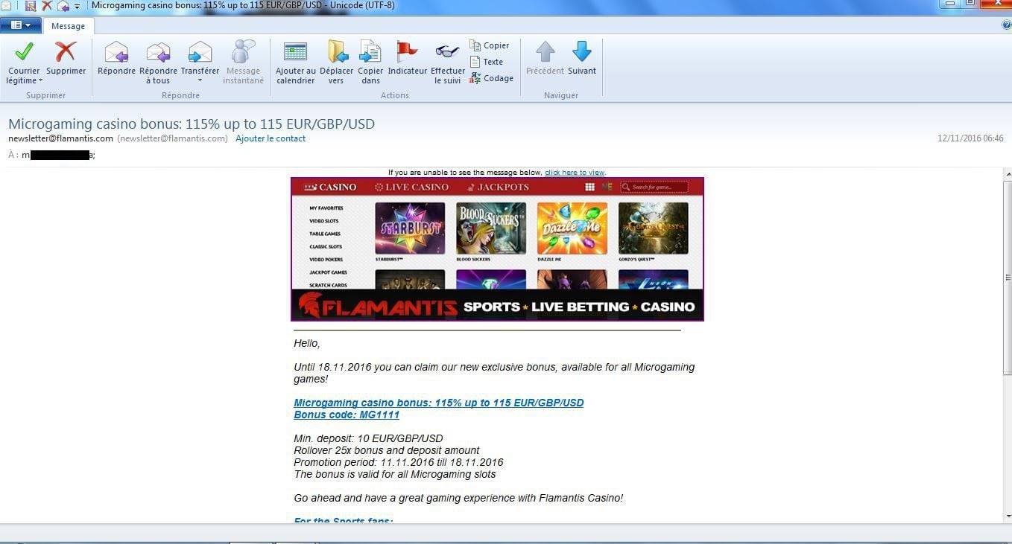The height and width of the screenshot is (544, 1012).
Task: Click the 'Min. deposit: 10 EUR/GBP/USD' line
Action: (x=368, y=438)
